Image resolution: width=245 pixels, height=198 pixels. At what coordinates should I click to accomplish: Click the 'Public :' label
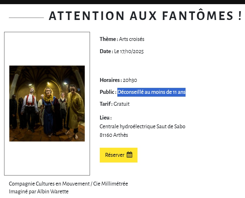pyautogui.click(x=108, y=92)
